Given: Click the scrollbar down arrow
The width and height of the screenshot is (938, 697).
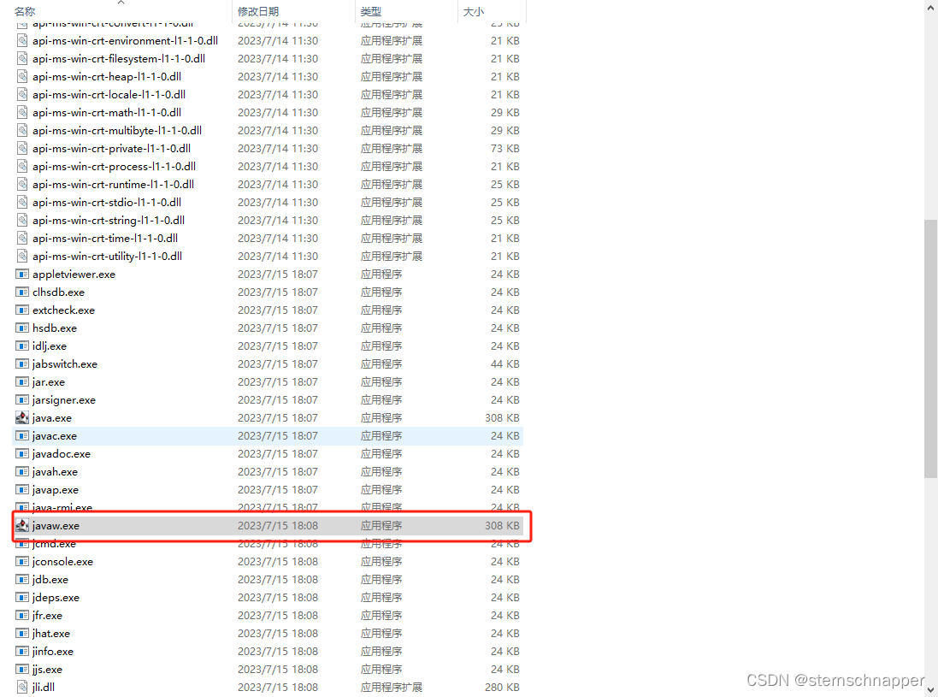Looking at the screenshot, I should point(931,690).
